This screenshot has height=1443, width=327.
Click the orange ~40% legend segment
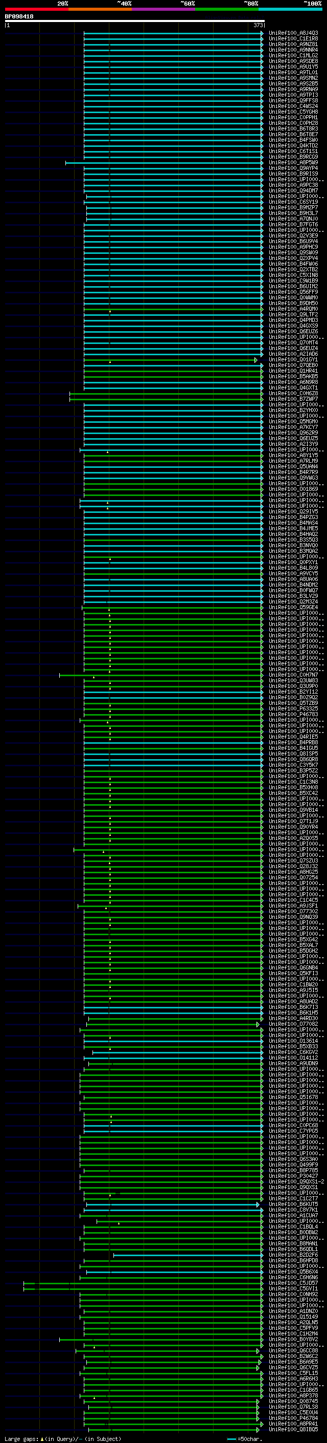(x=100, y=9)
